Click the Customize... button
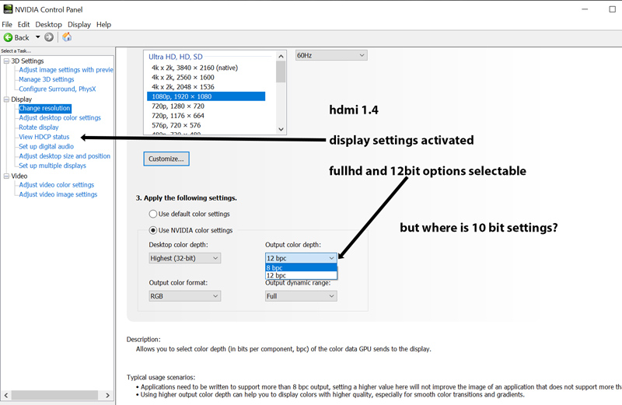622x405 pixels. (x=166, y=159)
